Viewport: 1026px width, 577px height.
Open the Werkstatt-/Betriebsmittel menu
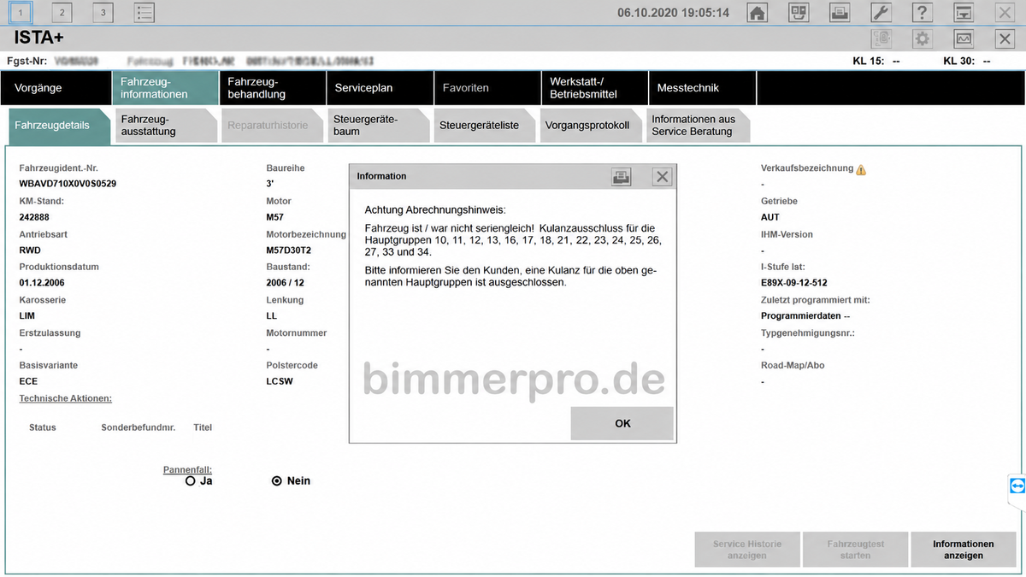(x=594, y=88)
